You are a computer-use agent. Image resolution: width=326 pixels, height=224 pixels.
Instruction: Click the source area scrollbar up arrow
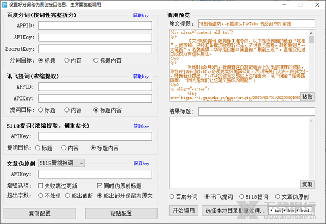pos(311,33)
